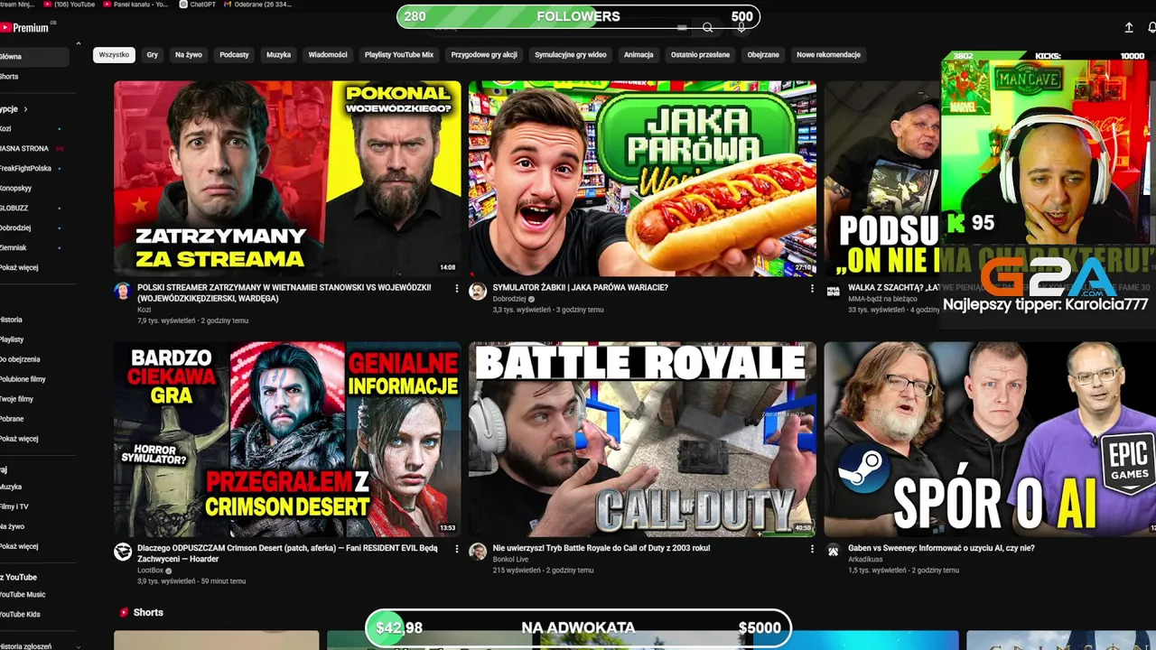Expand Pokaż więcej under Na żywo in sidebar

[19, 547]
